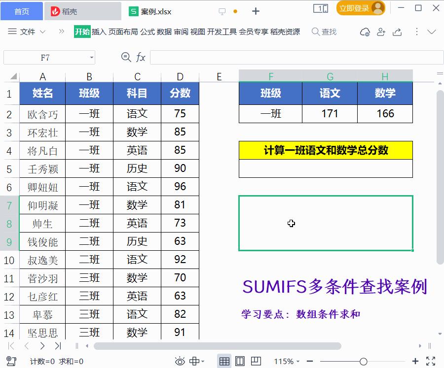Click the export/share arrow icon

pos(397,31)
